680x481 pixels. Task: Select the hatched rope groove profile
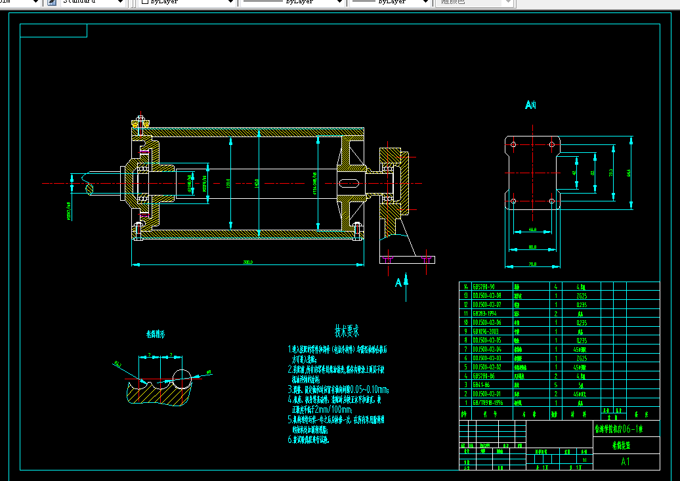pyautogui.click(x=159, y=391)
